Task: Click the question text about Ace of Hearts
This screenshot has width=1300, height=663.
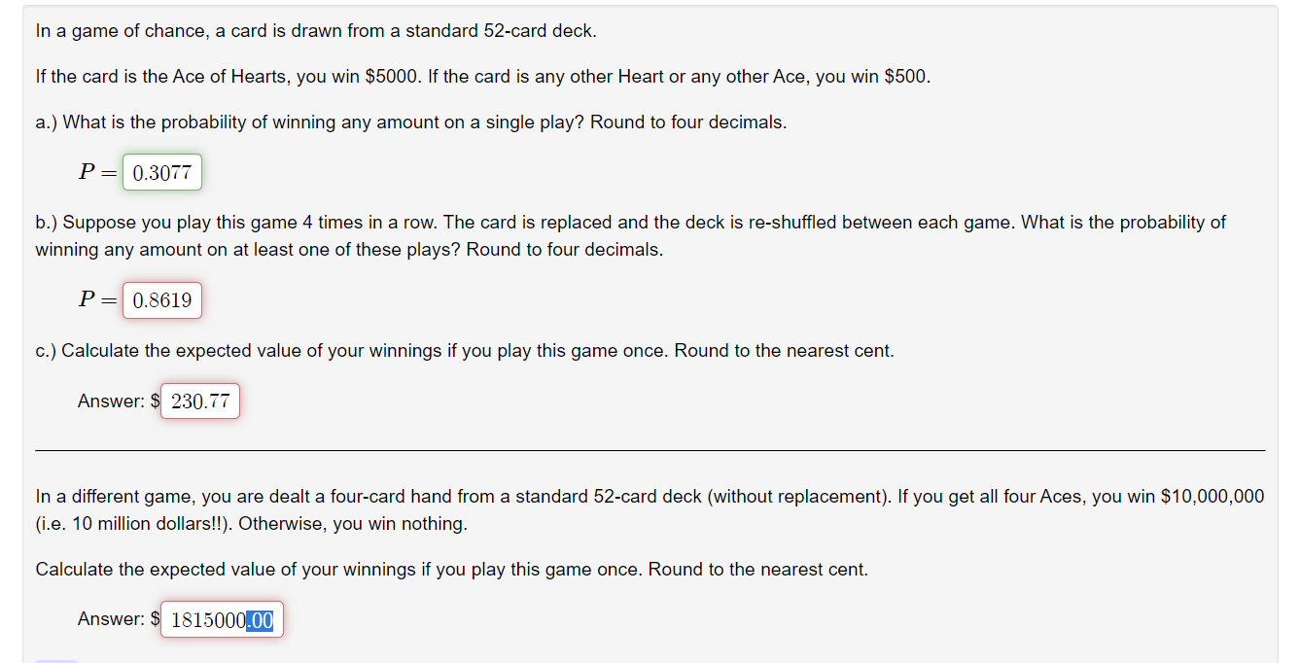Action: click(x=483, y=76)
